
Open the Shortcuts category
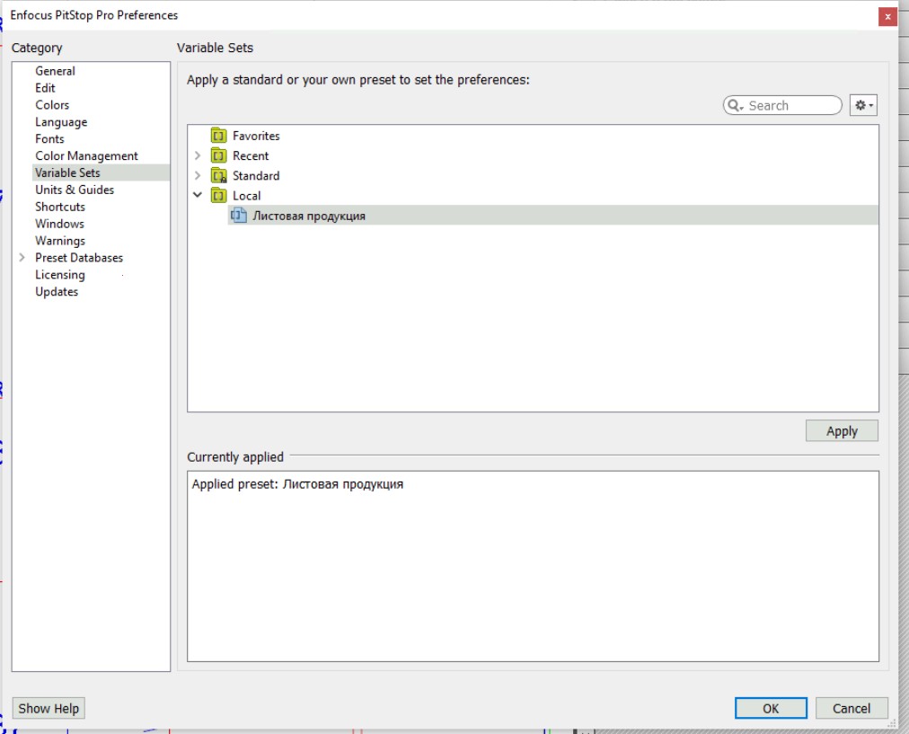[59, 207]
